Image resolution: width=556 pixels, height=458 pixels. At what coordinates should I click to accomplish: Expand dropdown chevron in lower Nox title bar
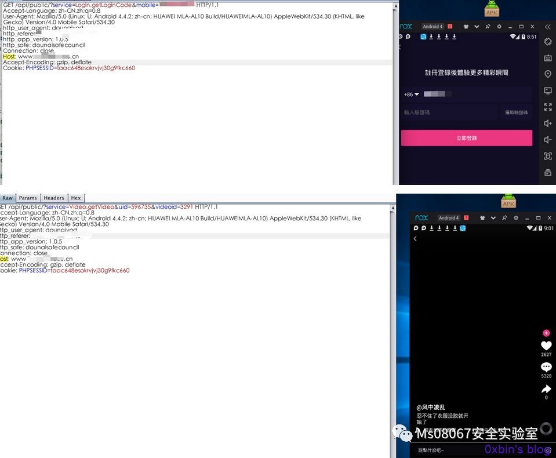pyautogui.click(x=493, y=218)
